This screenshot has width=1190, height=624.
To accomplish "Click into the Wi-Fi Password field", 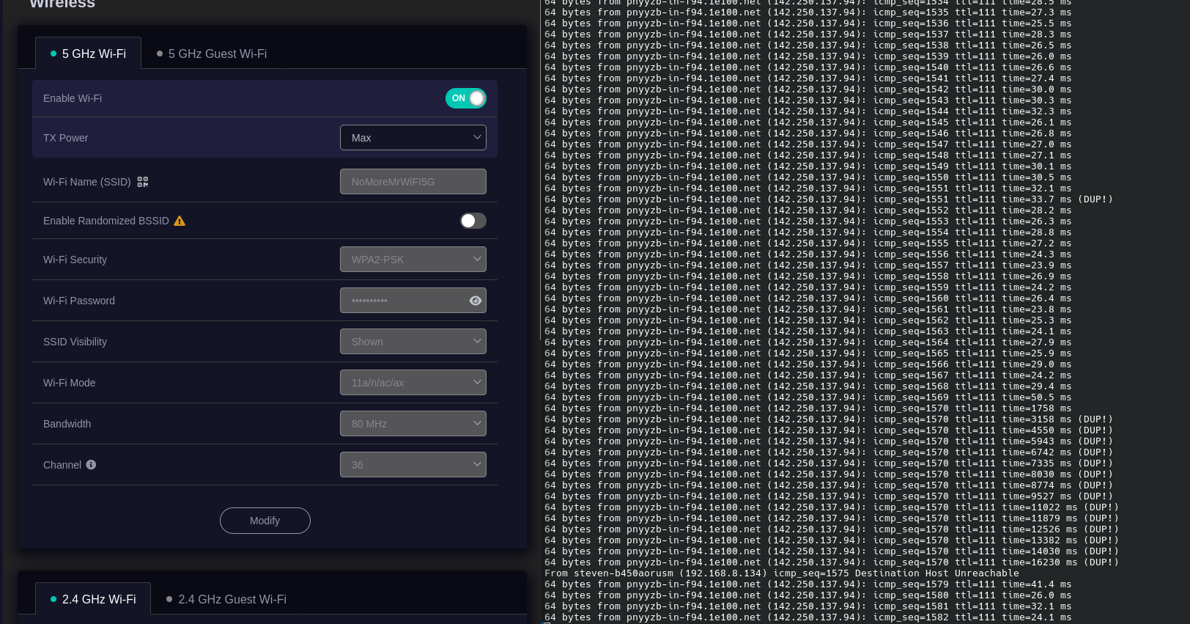I will (x=402, y=301).
